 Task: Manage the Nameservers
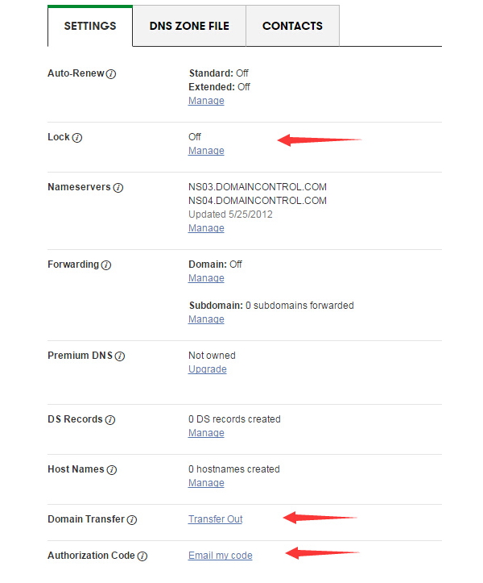coord(206,228)
